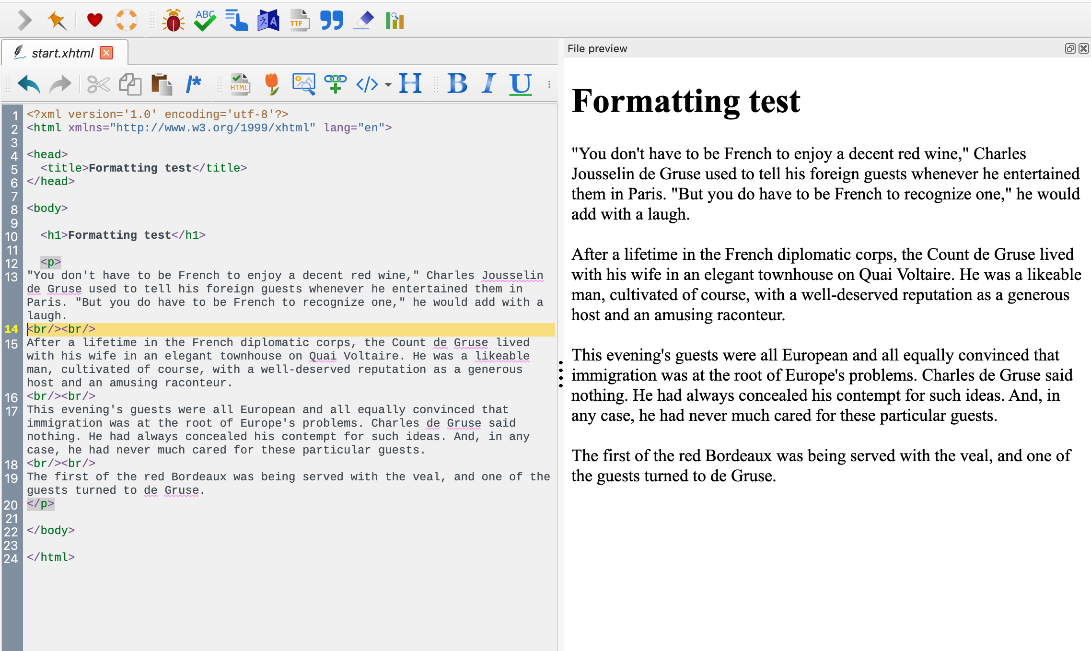Float the File preview panel
This screenshot has height=651, width=1091.
(x=1070, y=48)
